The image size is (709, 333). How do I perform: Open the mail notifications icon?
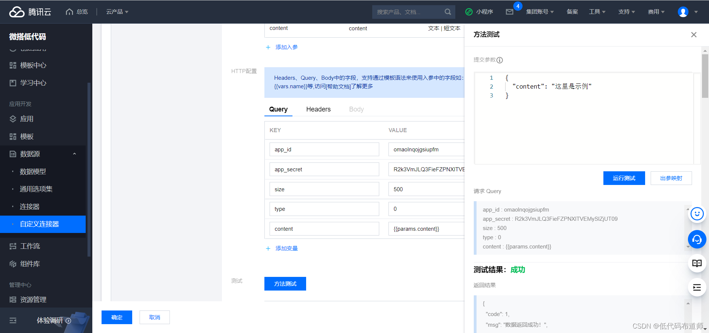pos(510,12)
